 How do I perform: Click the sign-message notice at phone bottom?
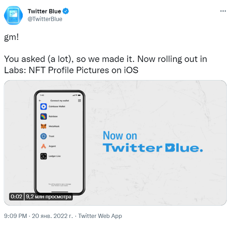point(59,185)
